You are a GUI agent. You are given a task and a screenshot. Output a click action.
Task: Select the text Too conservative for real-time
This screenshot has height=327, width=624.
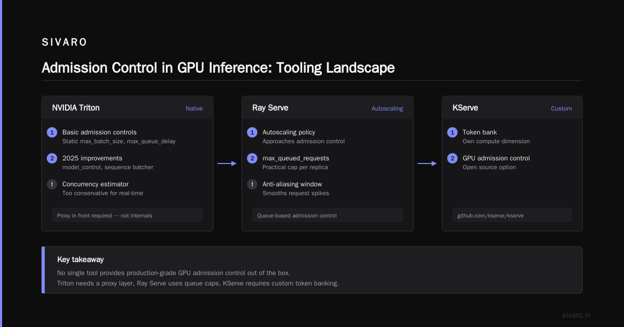[102, 193]
